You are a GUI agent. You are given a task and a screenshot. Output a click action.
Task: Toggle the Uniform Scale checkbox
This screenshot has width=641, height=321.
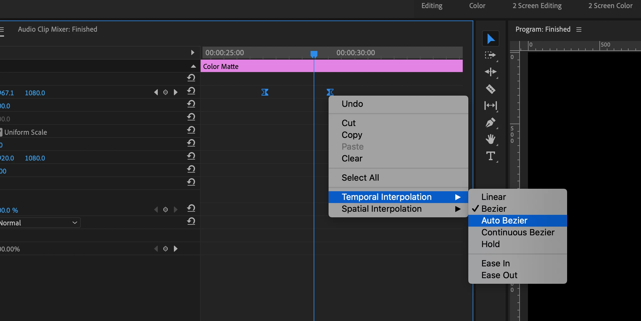pyautogui.click(x=1, y=132)
